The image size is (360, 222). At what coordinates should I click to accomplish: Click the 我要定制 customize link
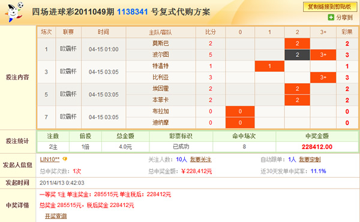coord(310,160)
